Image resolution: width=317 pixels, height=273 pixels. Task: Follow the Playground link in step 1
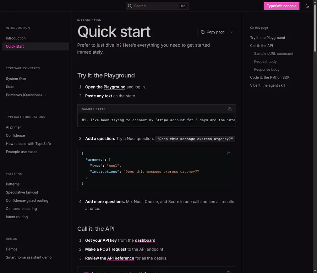pyautogui.click(x=114, y=87)
